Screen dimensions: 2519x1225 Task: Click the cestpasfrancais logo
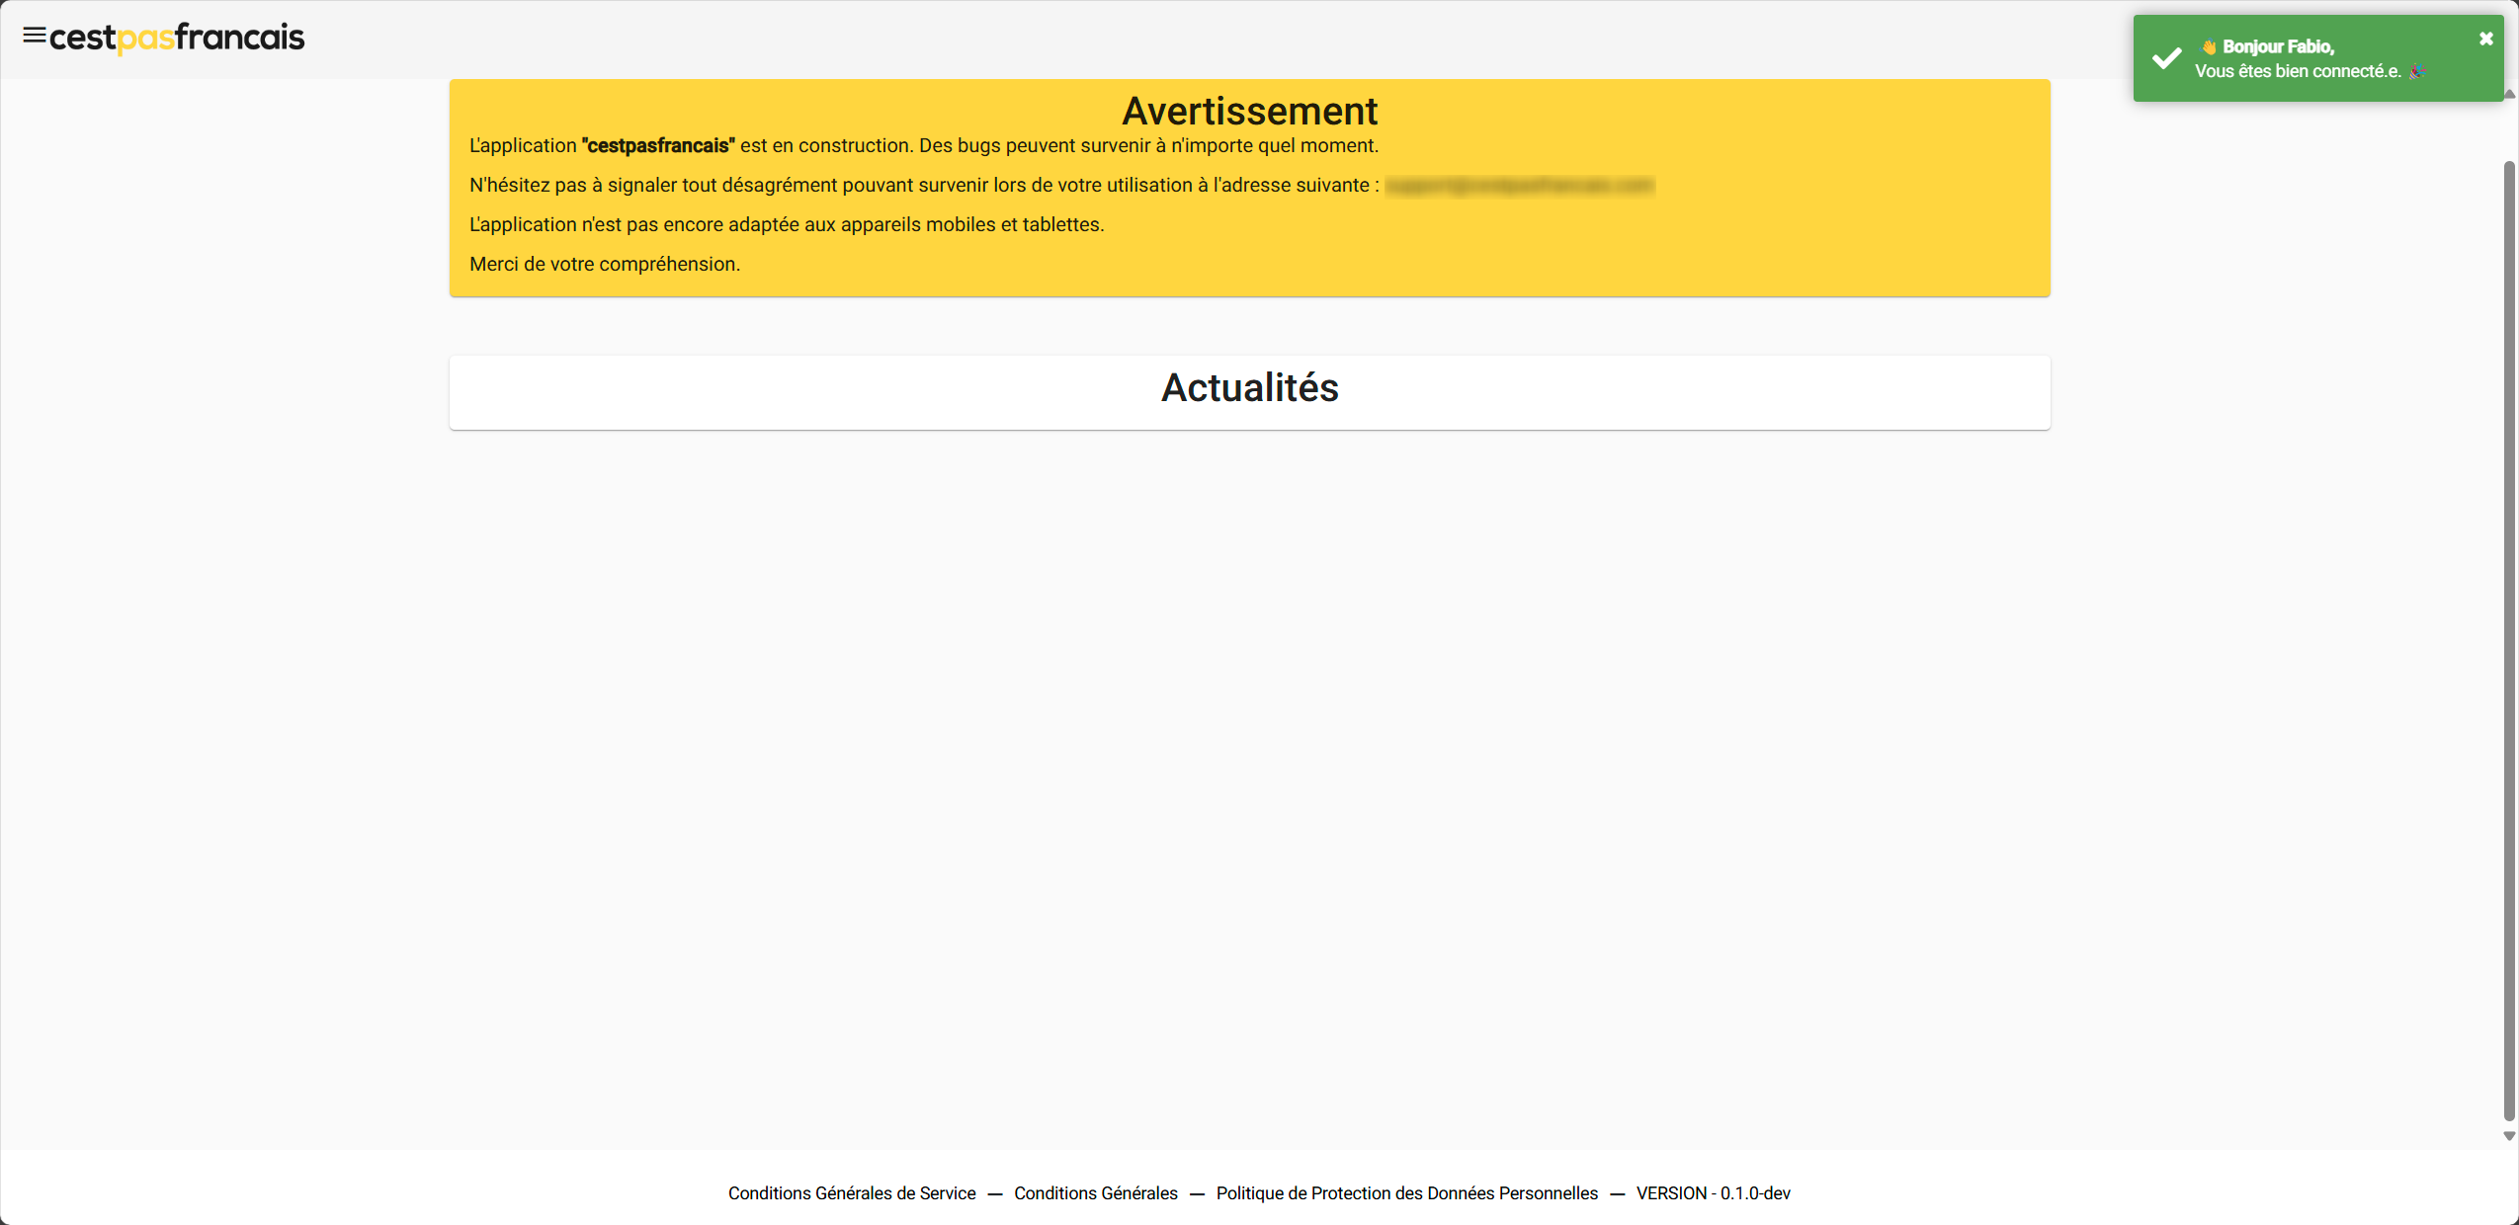177,38
